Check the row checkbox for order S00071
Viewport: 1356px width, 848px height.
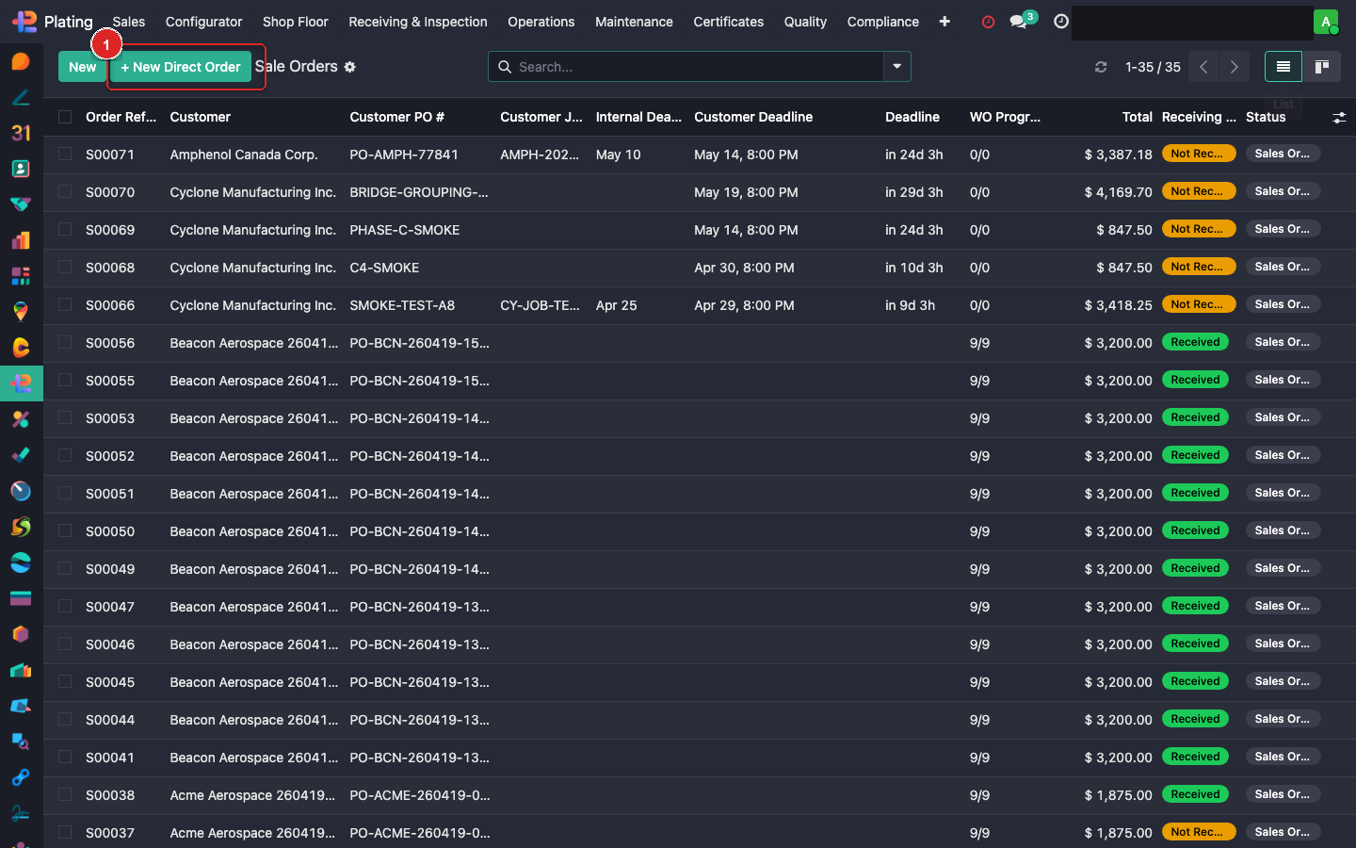pyautogui.click(x=64, y=155)
